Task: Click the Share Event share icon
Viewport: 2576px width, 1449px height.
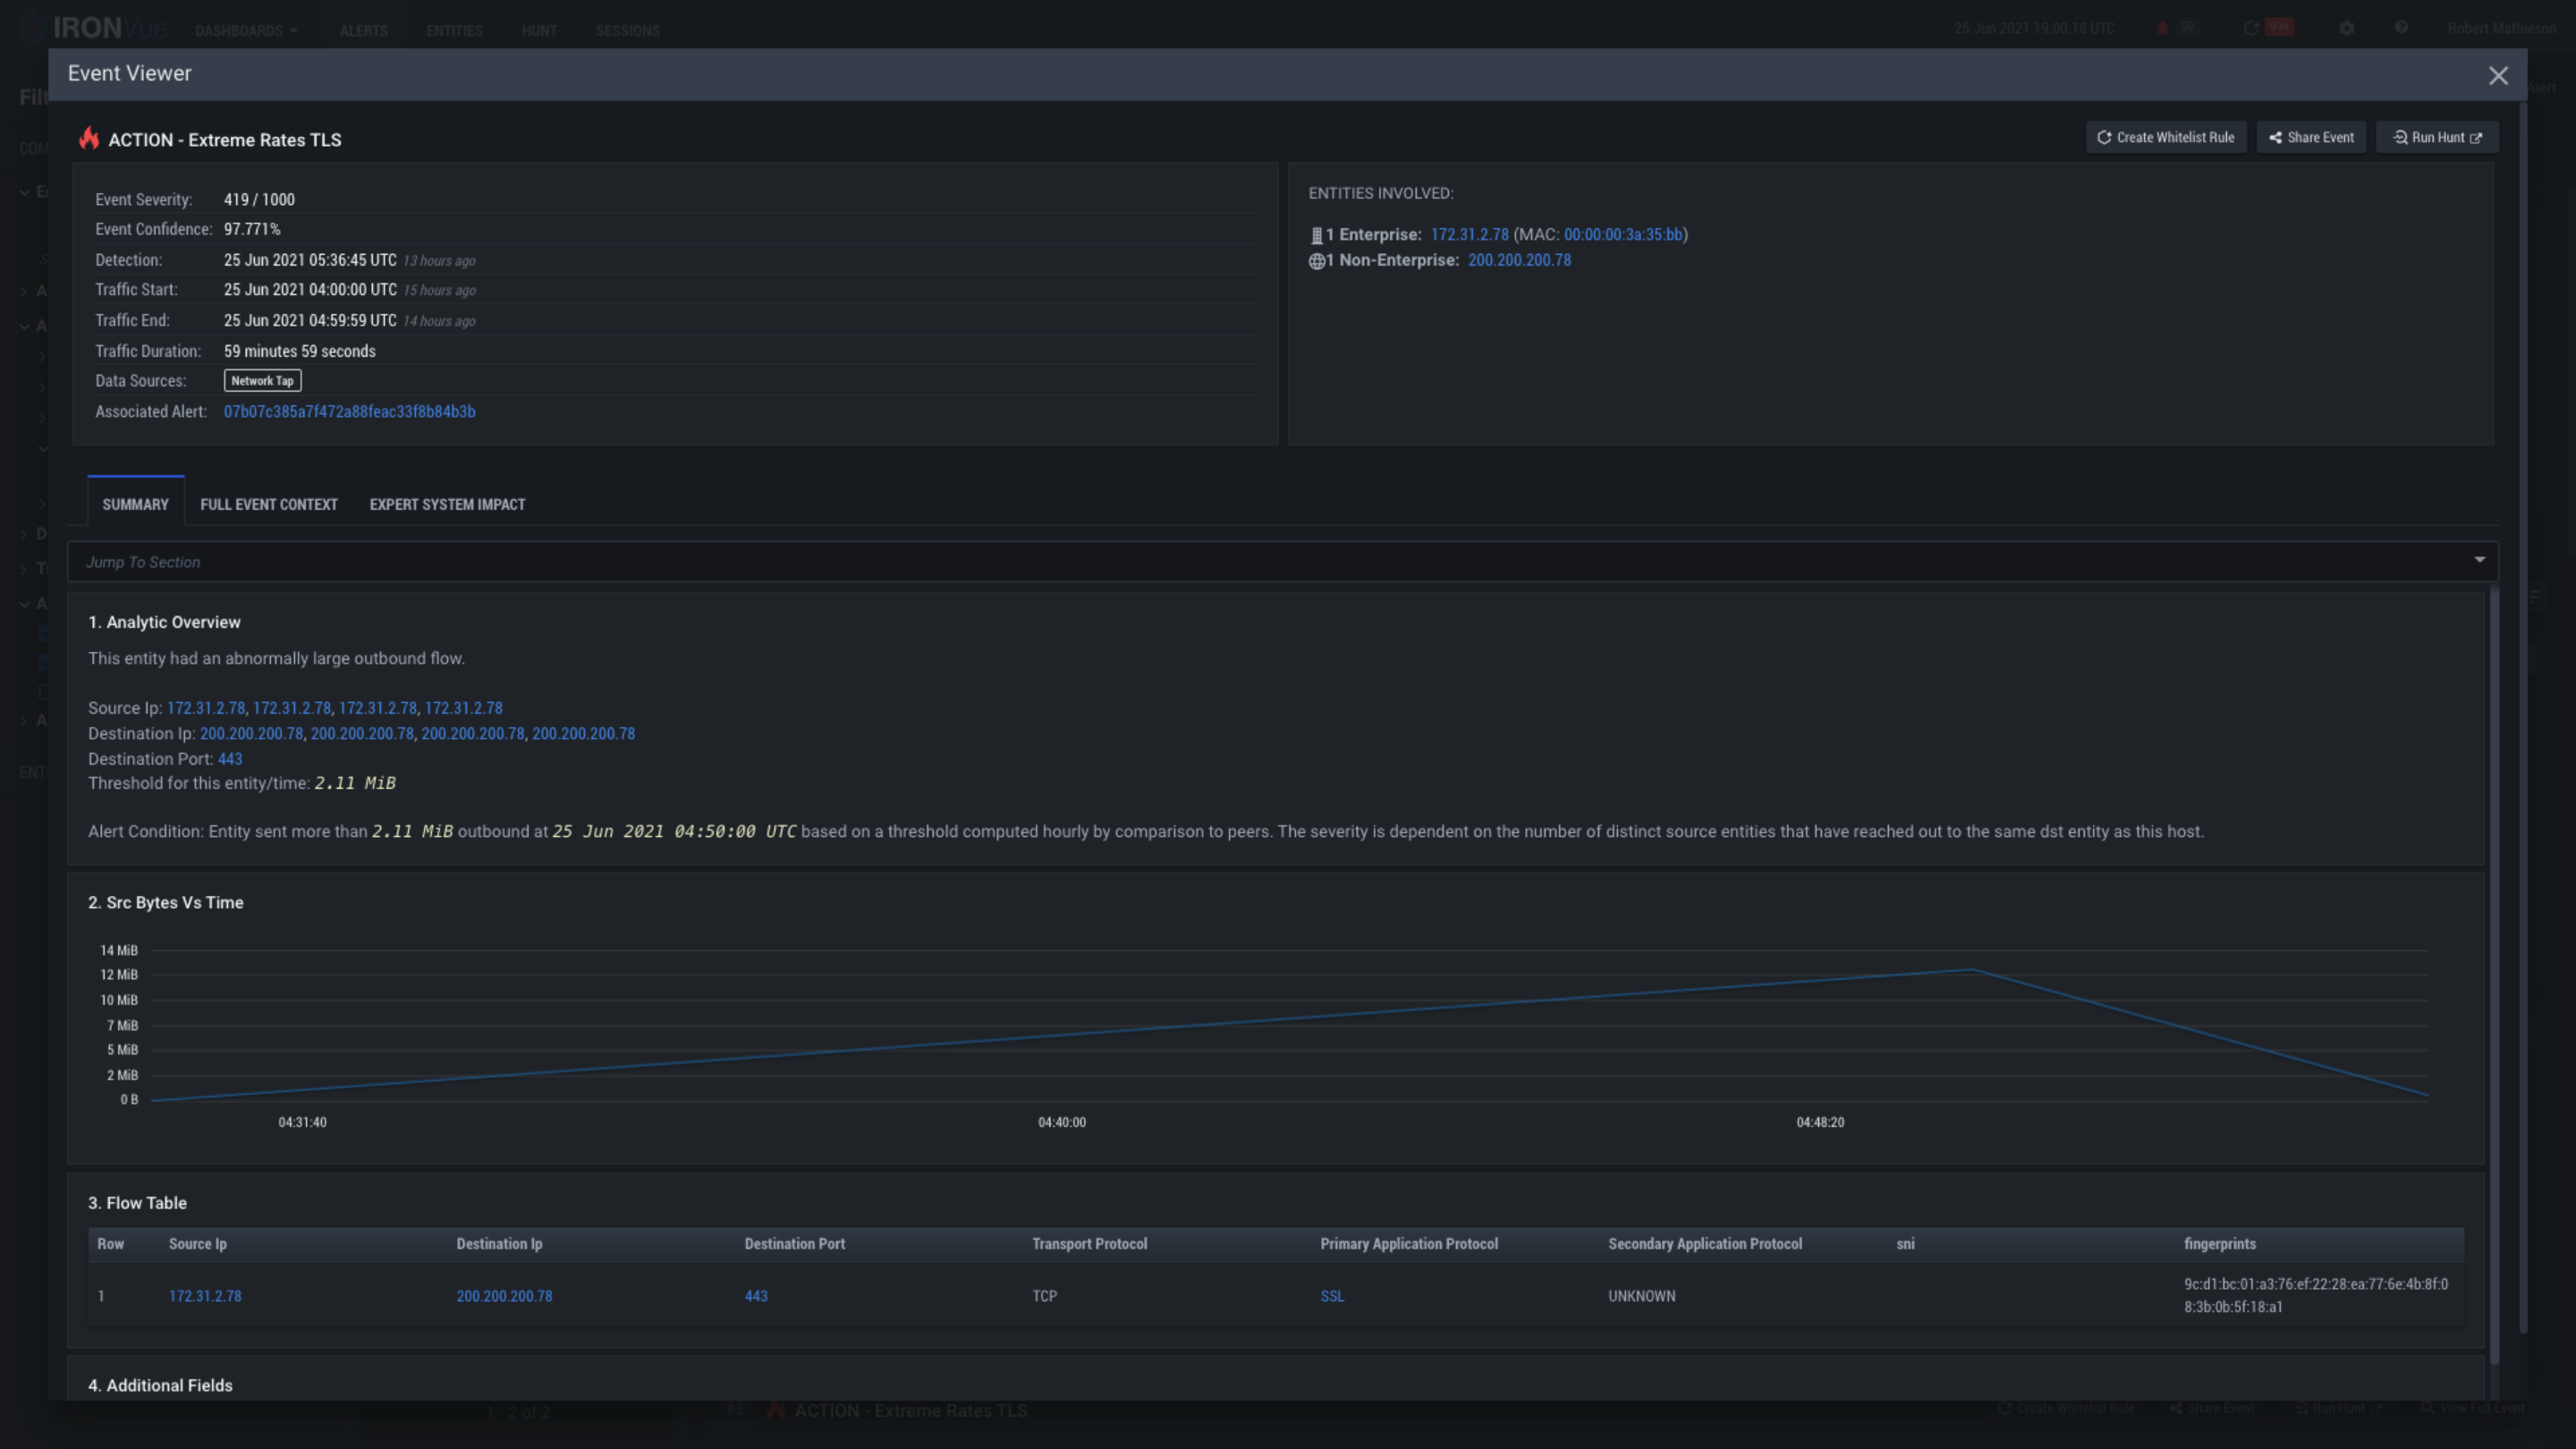Action: tap(2275, 138)
